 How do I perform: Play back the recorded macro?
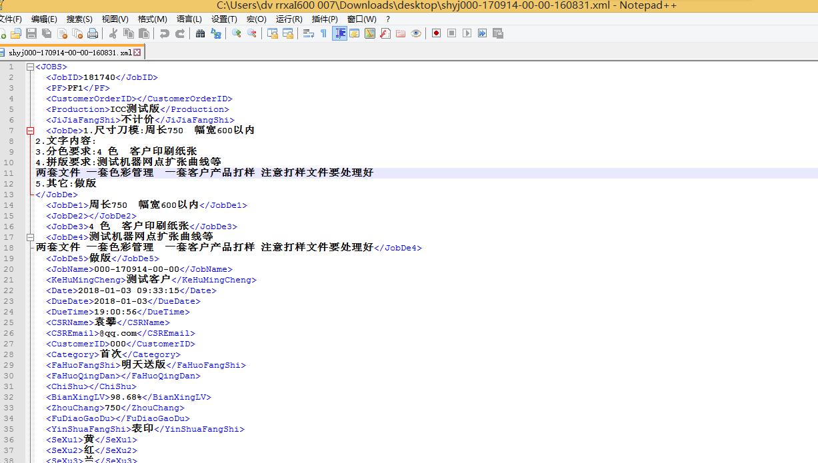467,33
